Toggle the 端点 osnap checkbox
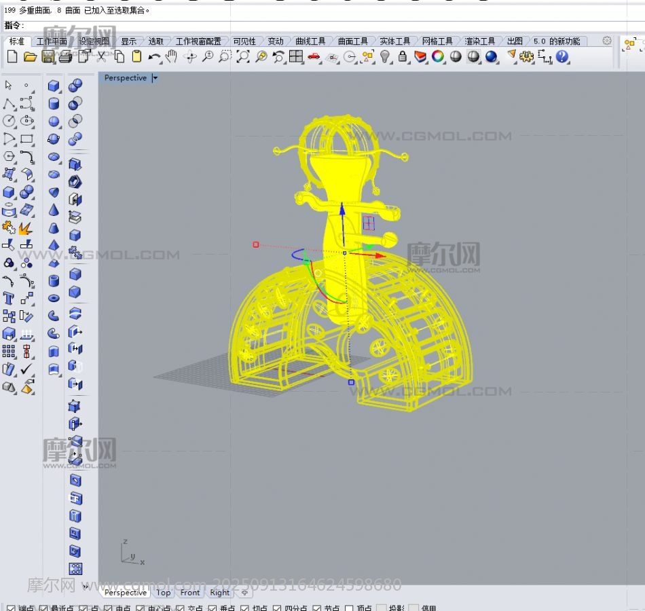 coord(11,608)
